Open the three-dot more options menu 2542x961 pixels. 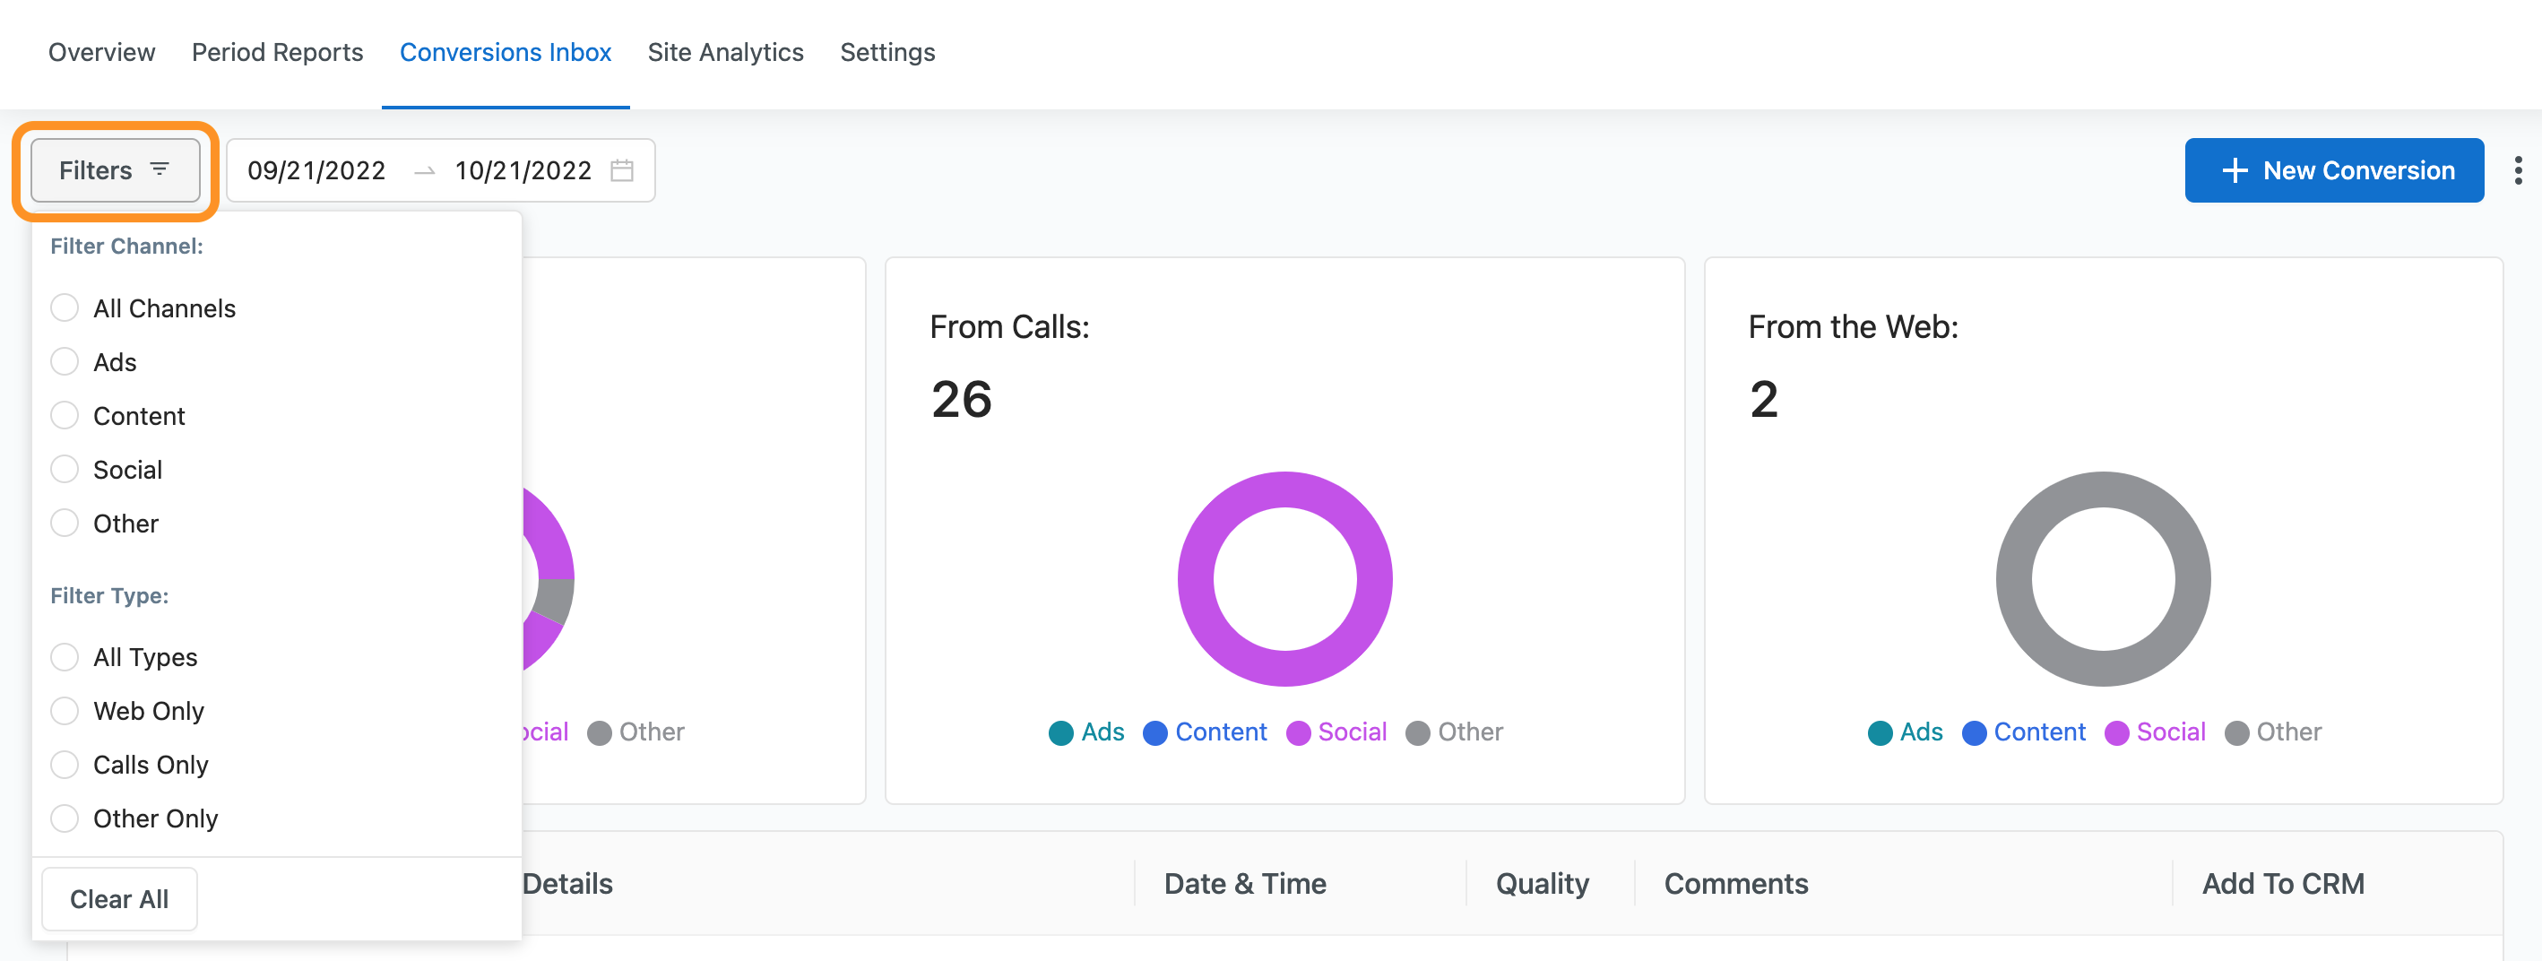coord(2517,170)
